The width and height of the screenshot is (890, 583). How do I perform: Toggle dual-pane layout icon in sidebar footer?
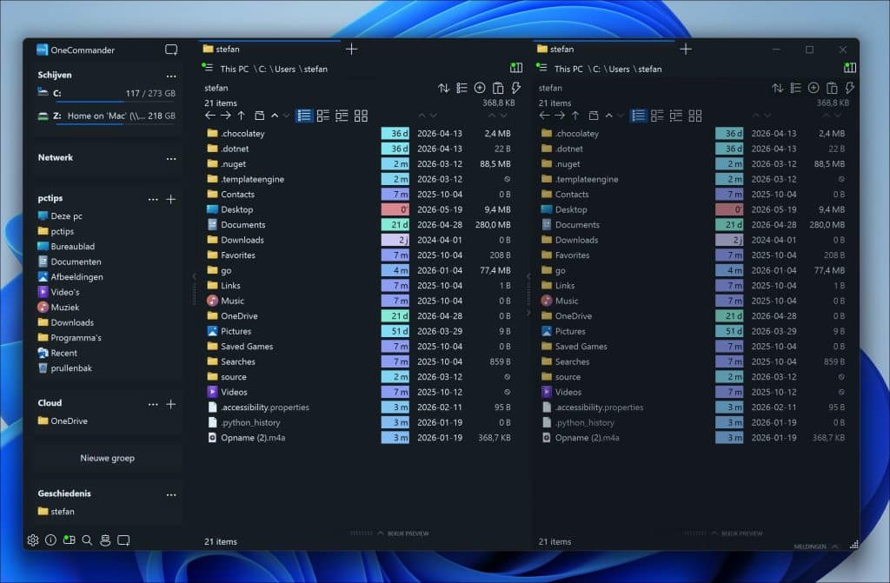[69, 540]
